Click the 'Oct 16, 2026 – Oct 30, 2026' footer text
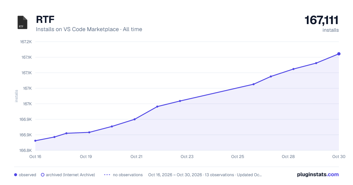This screenshot has height=185, width=353. click(x=175, y=175)
